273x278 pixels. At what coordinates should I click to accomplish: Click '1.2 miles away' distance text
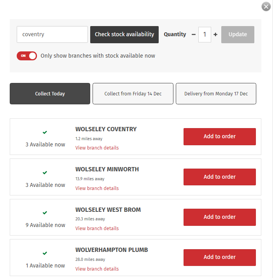[89, 139]
